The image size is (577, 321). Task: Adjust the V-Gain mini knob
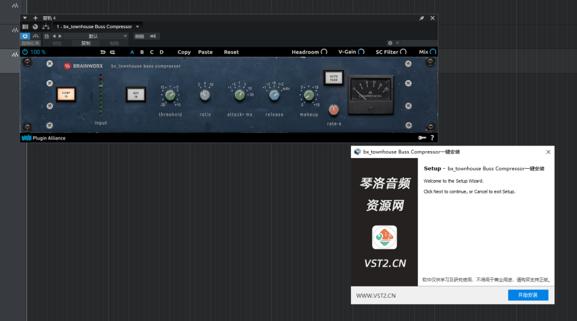point(361,52)
